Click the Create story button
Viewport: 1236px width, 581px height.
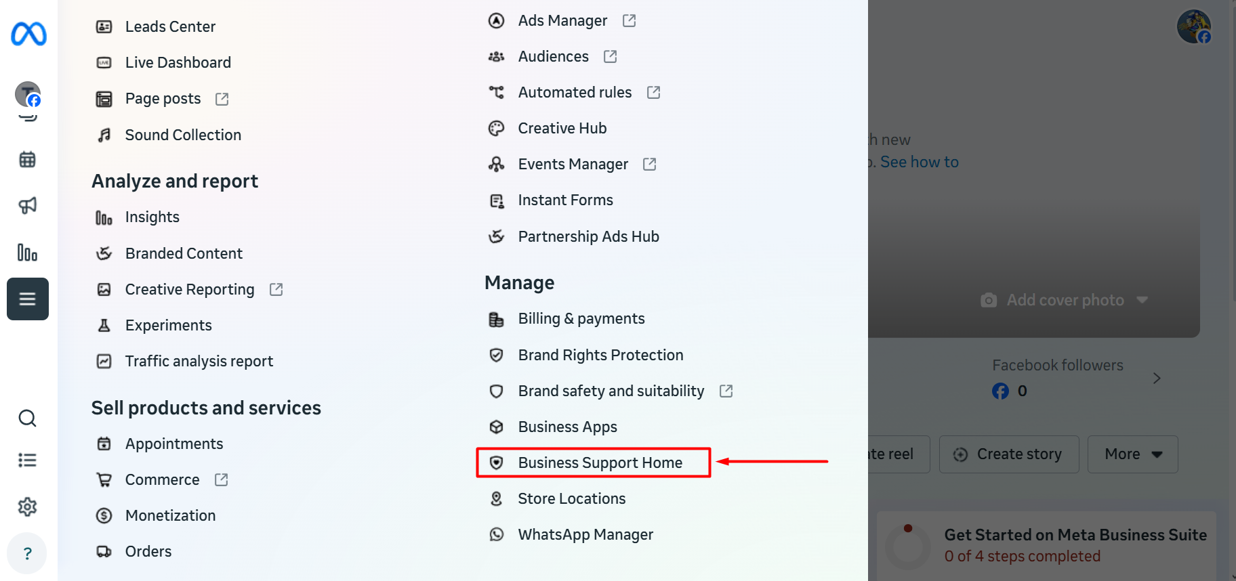click(x=1009, y=454)
